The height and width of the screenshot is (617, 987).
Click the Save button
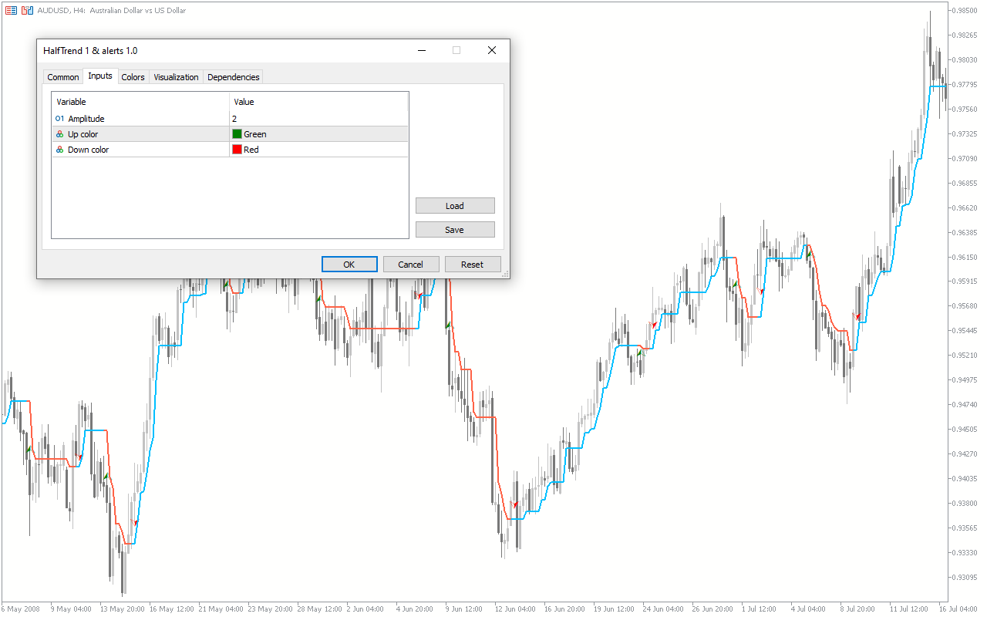click(455, 230)
